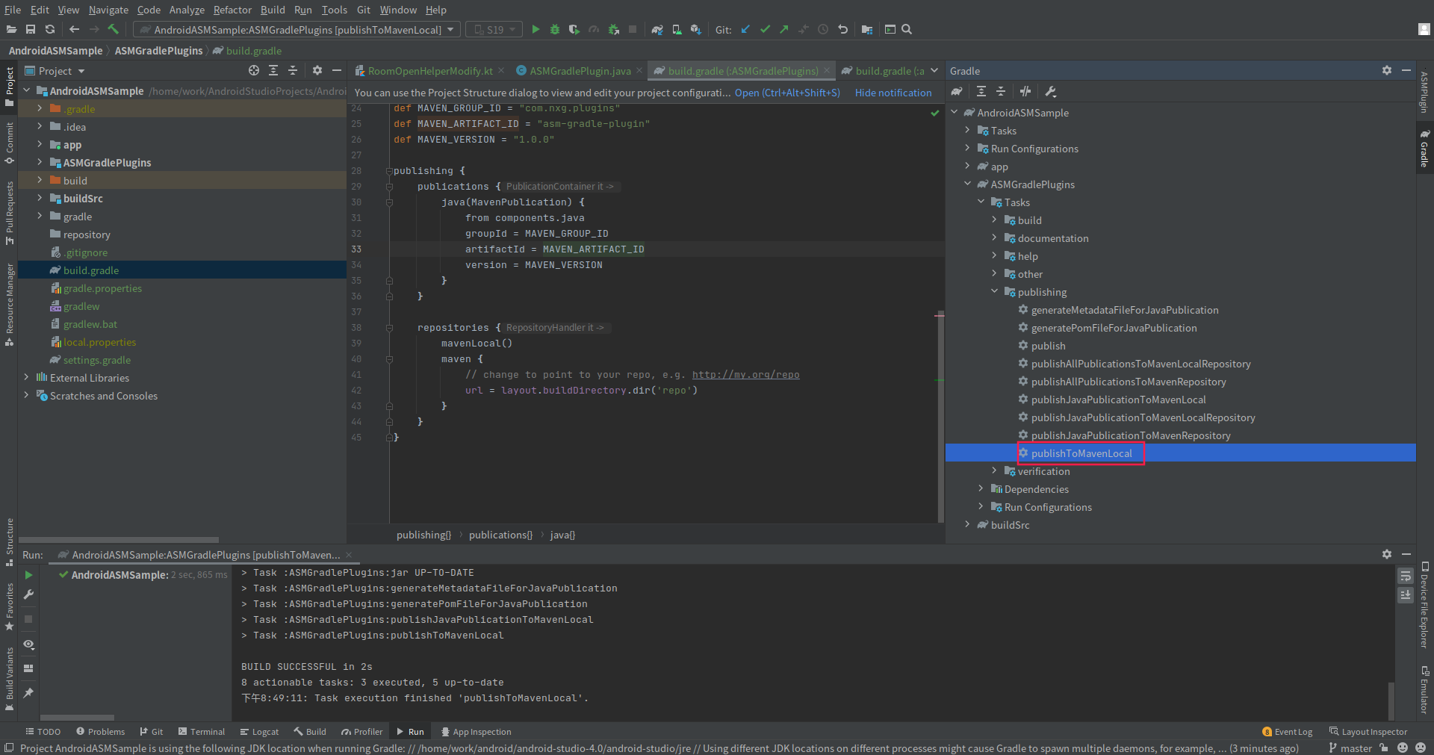Click the master git branch widget
The height and width of the screenshot is (755, 1434).
click(x=1350, y=748)
